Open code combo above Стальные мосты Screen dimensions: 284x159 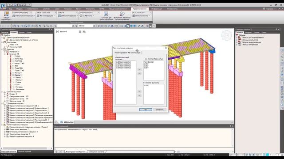click(142, 13)
